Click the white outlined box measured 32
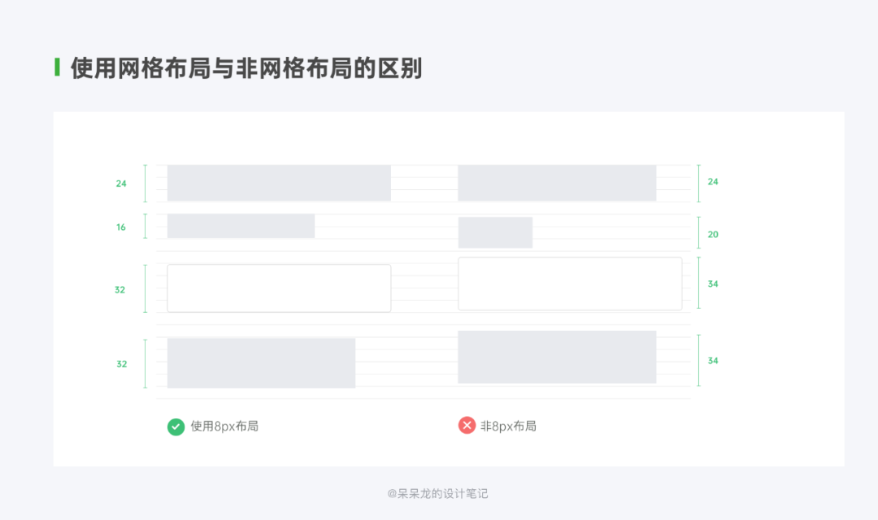This screenshot has height=520, width=878. coord(279,288)
